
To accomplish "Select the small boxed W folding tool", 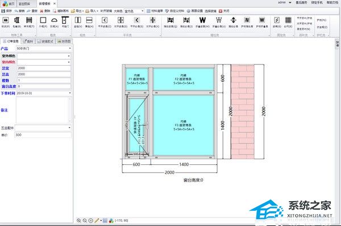I will click(262, 22).
